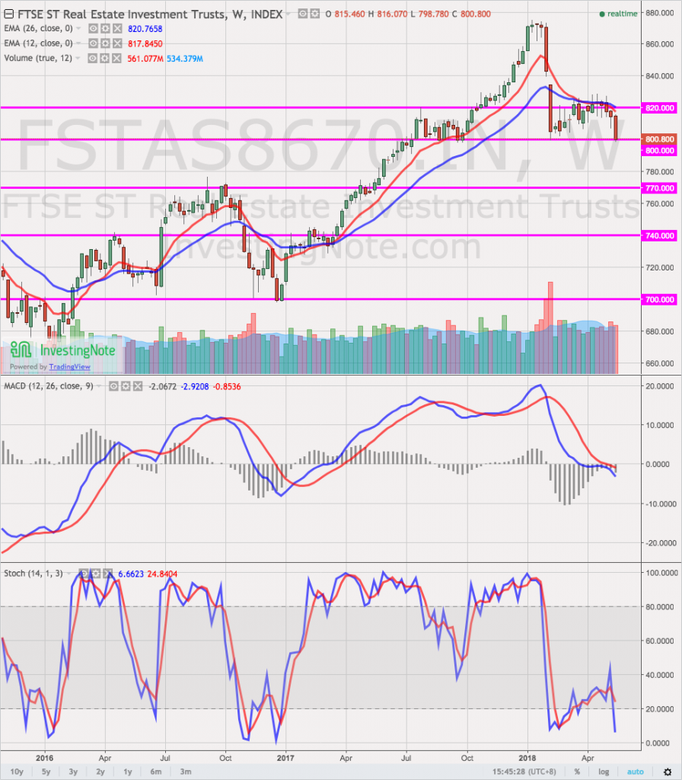Remove EMA 26 indicator with X icon
This screenshot has height=780, width=682.
tap(116, 27)
